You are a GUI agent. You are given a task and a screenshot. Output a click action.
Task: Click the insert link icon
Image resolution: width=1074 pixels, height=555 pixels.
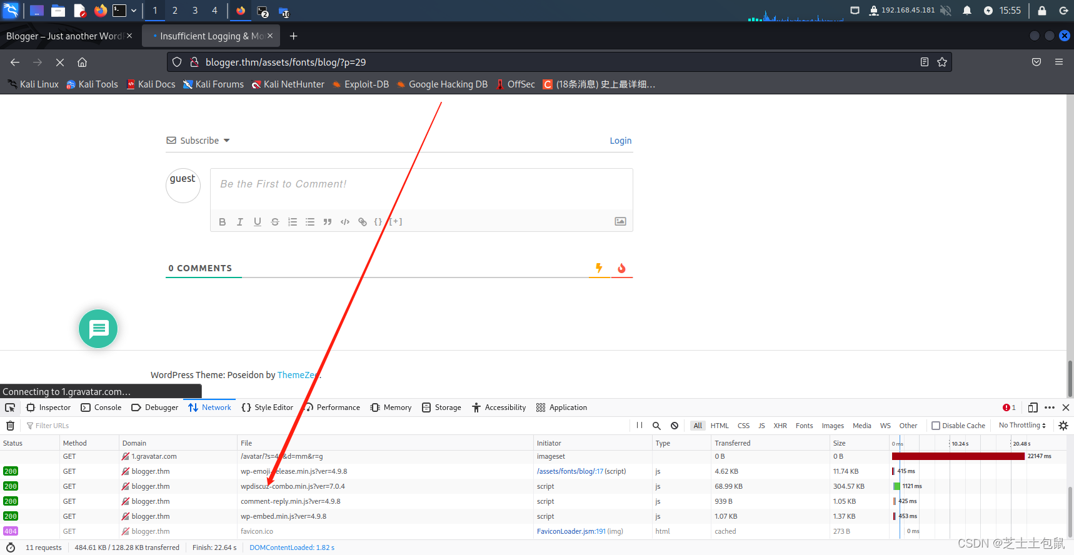click(x=362, y=222)
